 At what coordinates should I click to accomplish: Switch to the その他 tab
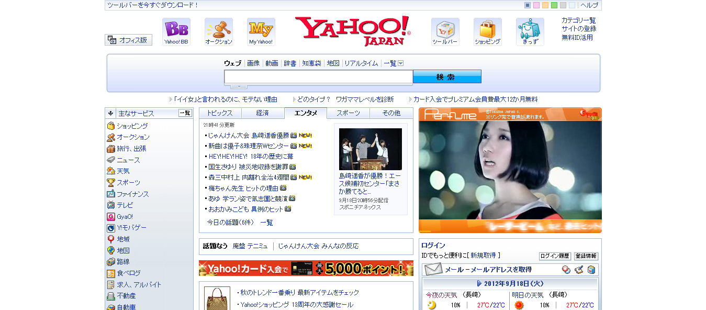click(x=391, y=113)
